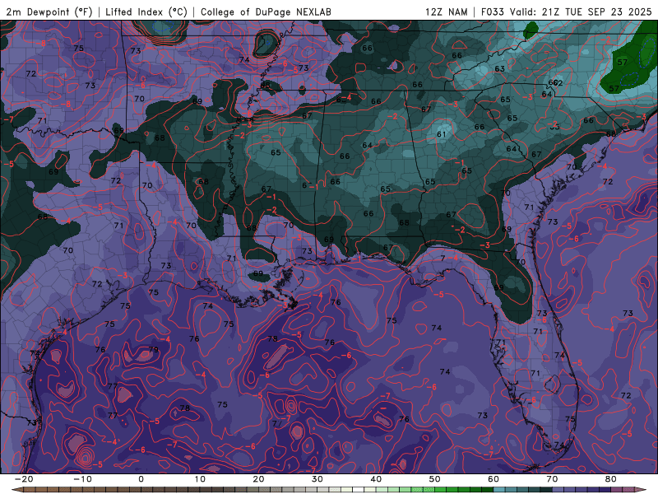
Task: Click the 70 tick label on color bar
Action: click(x=552, y=479)
